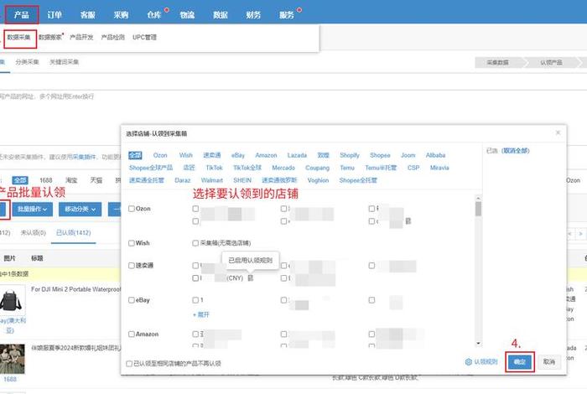Click the 确定 confirm button

click(520, 362)
